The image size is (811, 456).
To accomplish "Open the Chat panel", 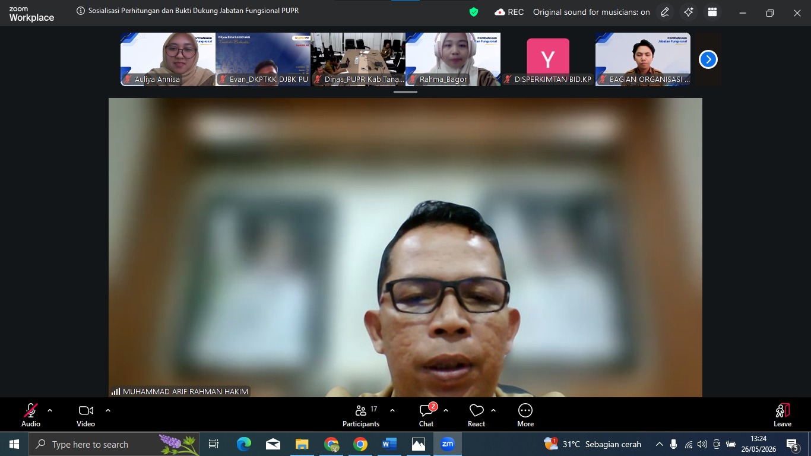I will tap(426, 415).
